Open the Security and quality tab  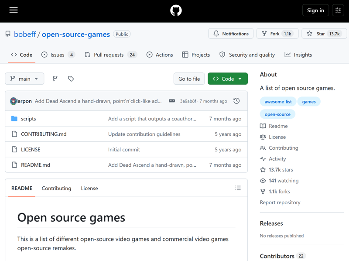247,55
